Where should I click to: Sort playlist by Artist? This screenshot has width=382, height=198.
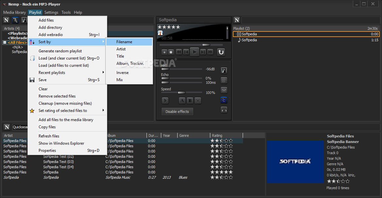tap(130, 49)
